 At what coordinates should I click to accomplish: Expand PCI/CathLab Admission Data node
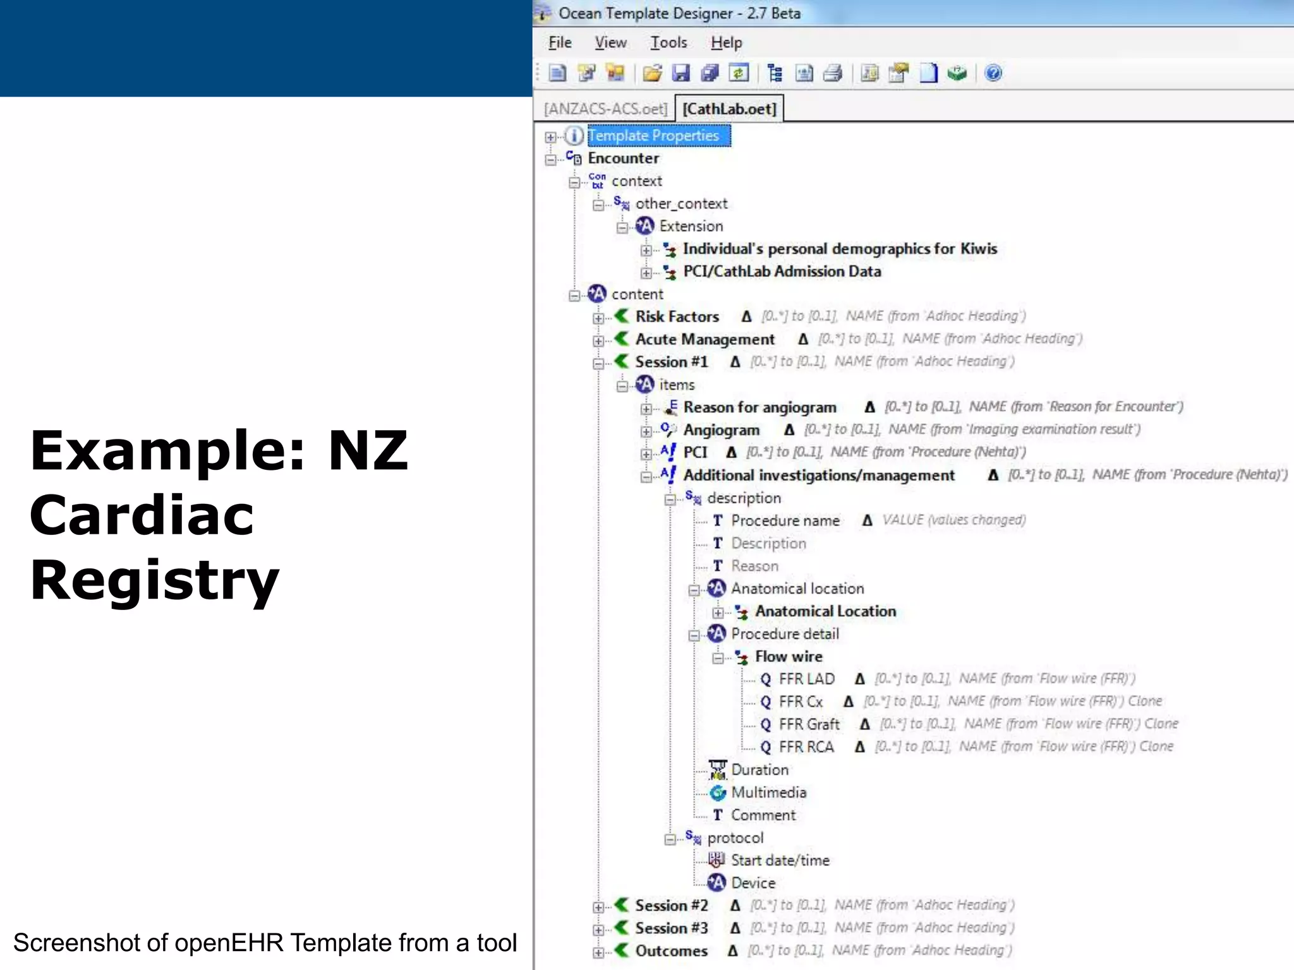point(646,273)
